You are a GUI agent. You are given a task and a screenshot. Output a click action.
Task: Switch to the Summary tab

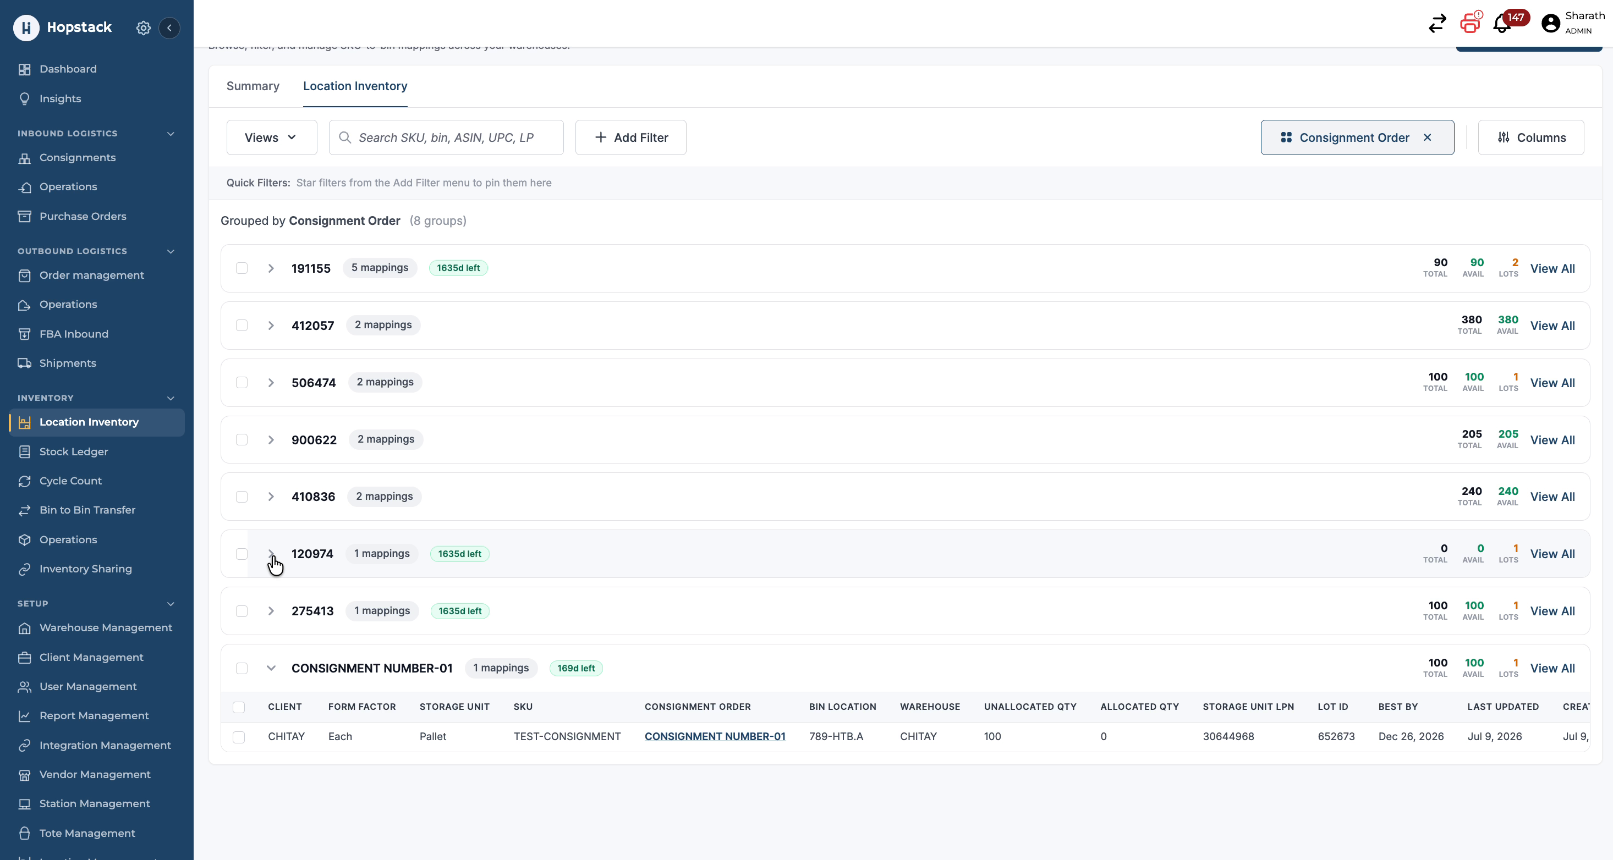(x=253, y=86)
